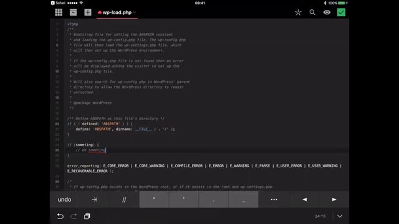399x224 pixels.
Task: Tap the green checkmark button
Action: pos(341,12)
